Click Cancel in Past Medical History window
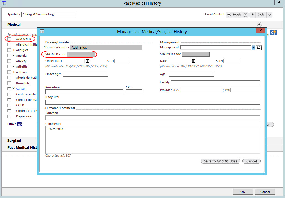 pyautogui.click(x=265, y=192)
